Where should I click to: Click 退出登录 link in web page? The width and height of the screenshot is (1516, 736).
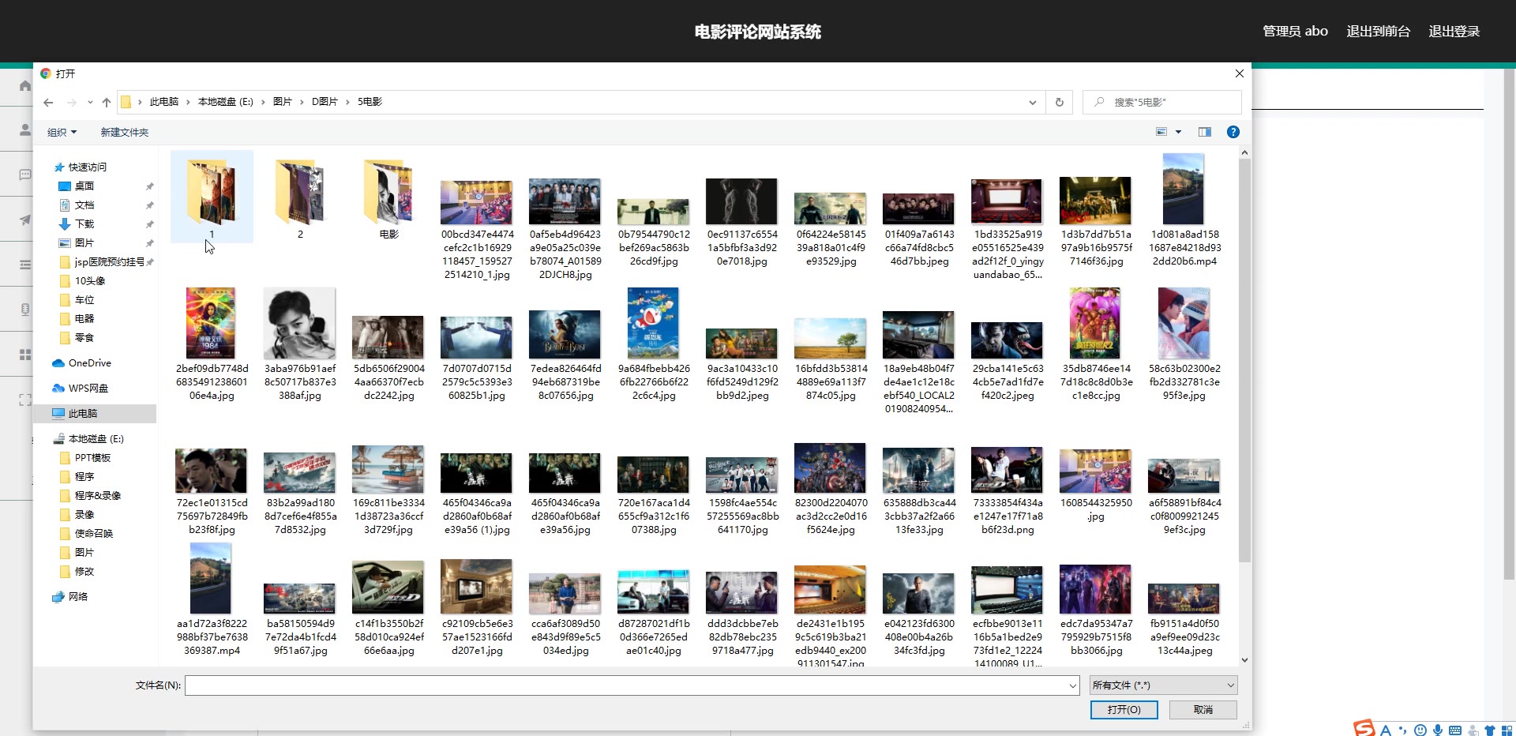pos(1454,32)
